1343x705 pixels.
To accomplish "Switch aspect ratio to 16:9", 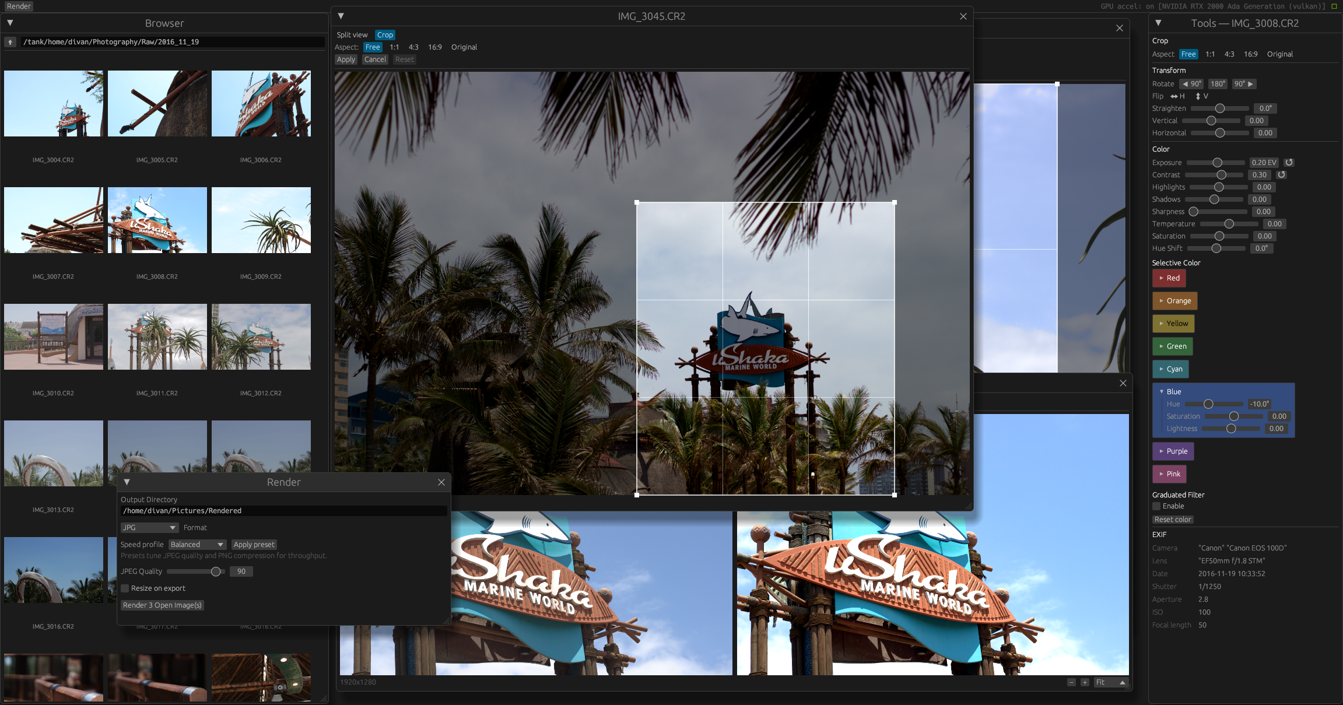I will [434, 47].
